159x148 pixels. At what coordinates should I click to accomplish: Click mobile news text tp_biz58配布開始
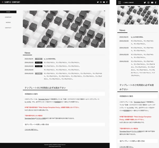137,37
